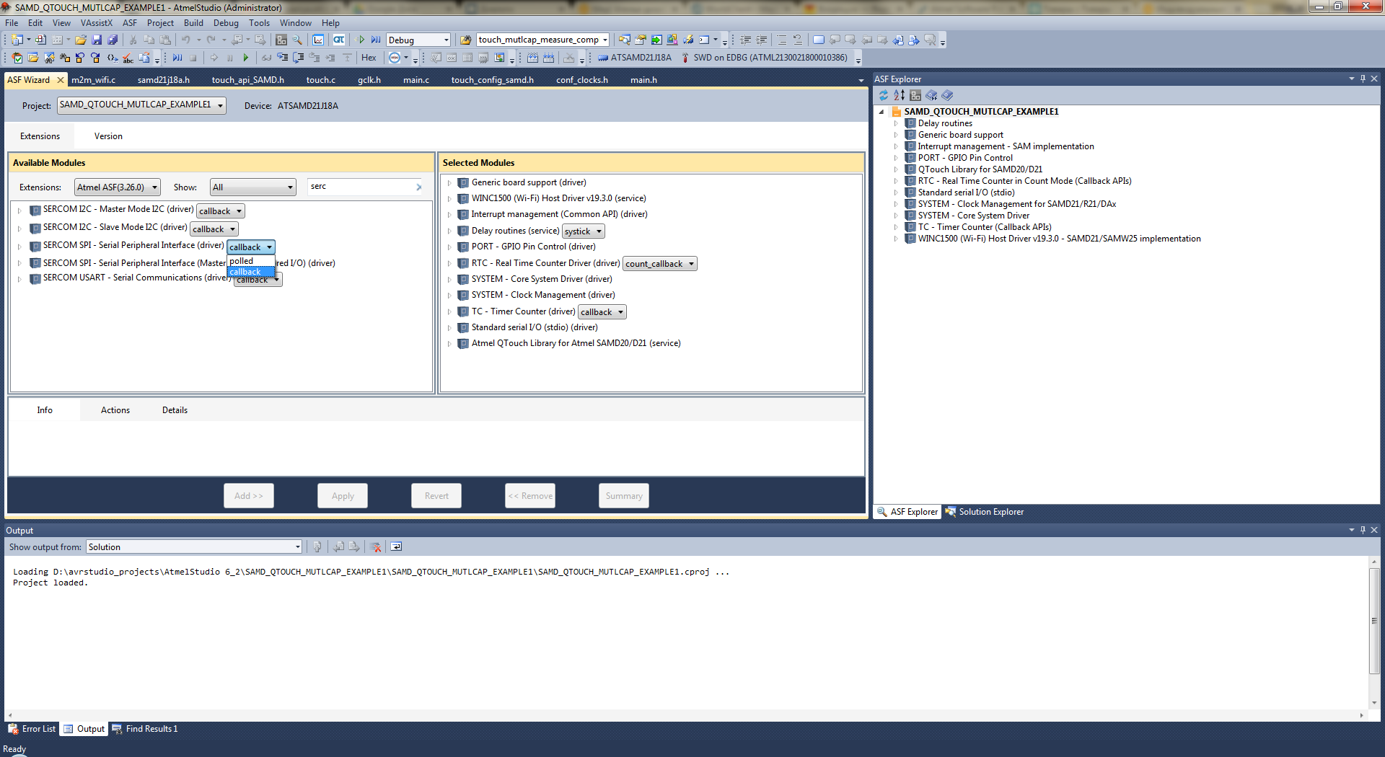
Task: Expand 'Delay routines' in ASF Explorer
Action: (x=896, y=123)
